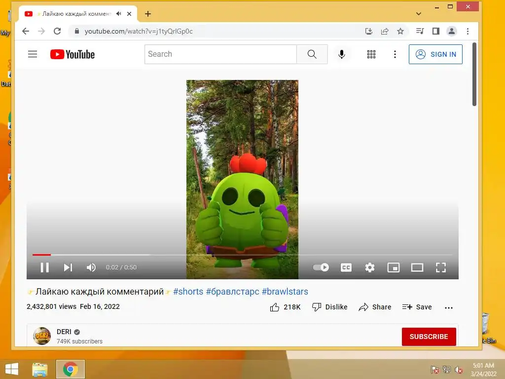Open YouTube settings three-dot menu
This screenshot has width=505, height=379.
(x=395, y=54)
